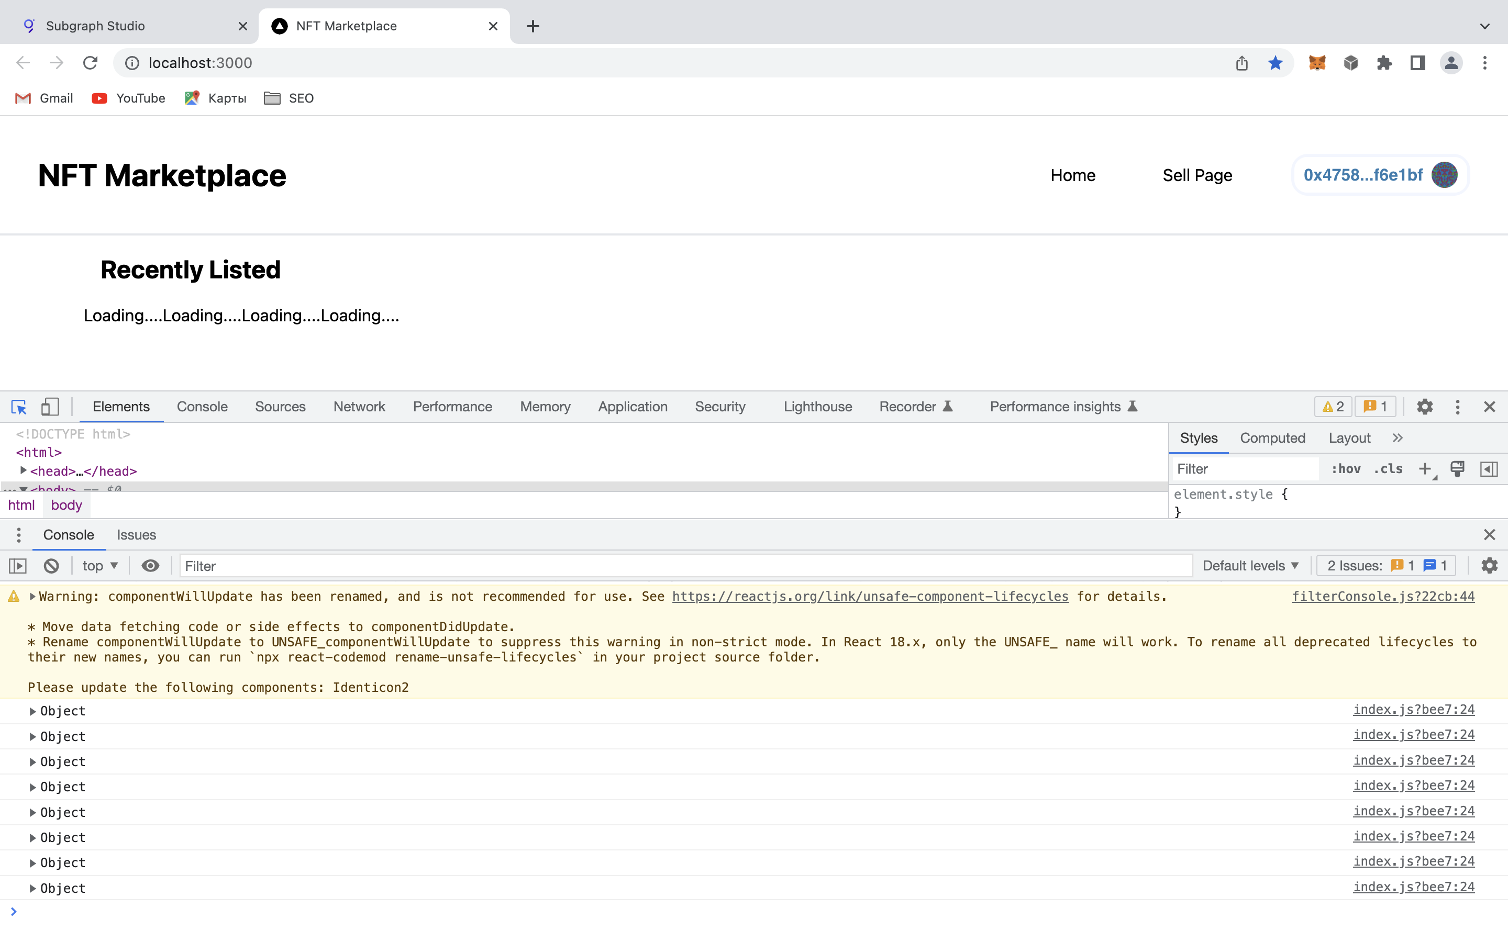1508x942 pixels.
Task: Open the tab search chevron
Action: 1485,26
